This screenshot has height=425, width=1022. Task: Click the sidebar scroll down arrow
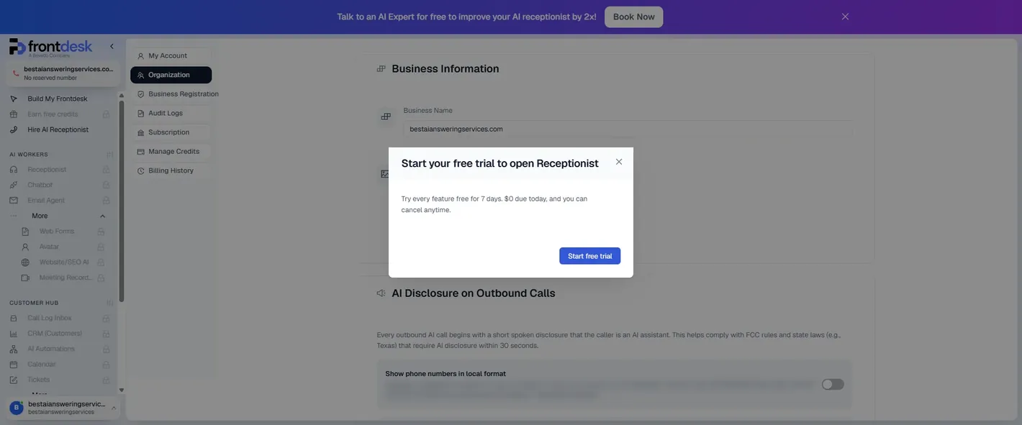tap(121, 390)
